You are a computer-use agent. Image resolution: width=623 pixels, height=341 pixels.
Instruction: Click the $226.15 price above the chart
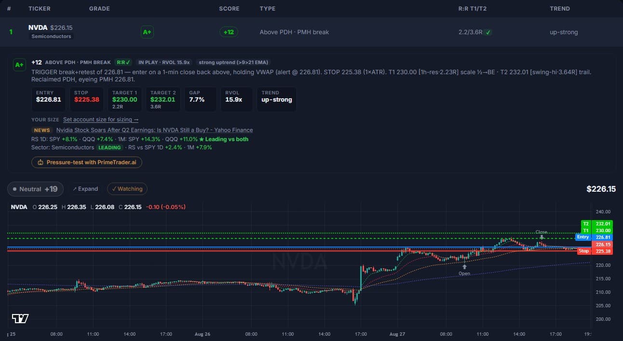coord(601,189)
